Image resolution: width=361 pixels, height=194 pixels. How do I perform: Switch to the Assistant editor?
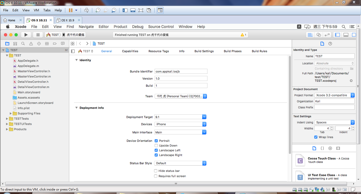point(319,35)
